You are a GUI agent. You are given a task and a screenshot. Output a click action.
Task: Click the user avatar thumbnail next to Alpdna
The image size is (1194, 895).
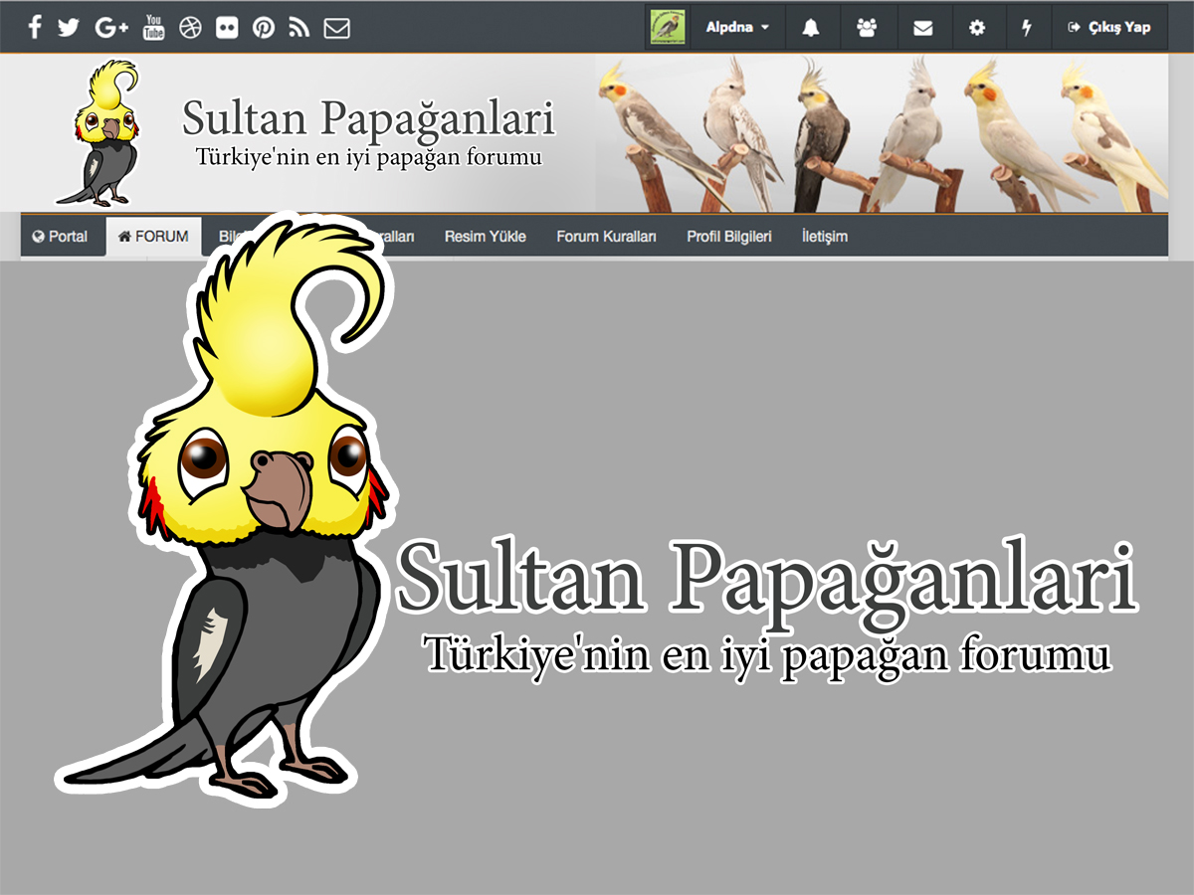coord(668,27)
